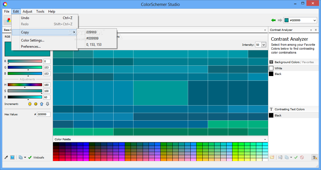The height and width of the screenshot is (170, 321).
Task: Click the green checkmark in Contrast Analyzer toolbar
Action: pos(296,157)
